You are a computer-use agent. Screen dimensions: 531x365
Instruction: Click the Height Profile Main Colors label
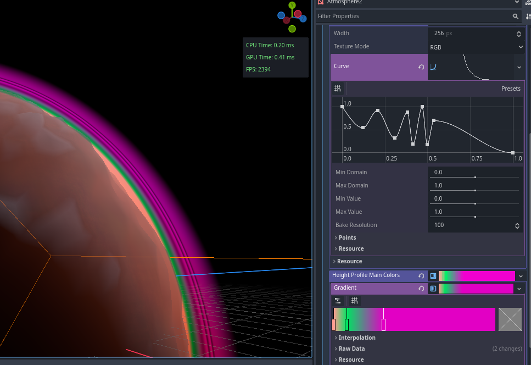(366, 275)
